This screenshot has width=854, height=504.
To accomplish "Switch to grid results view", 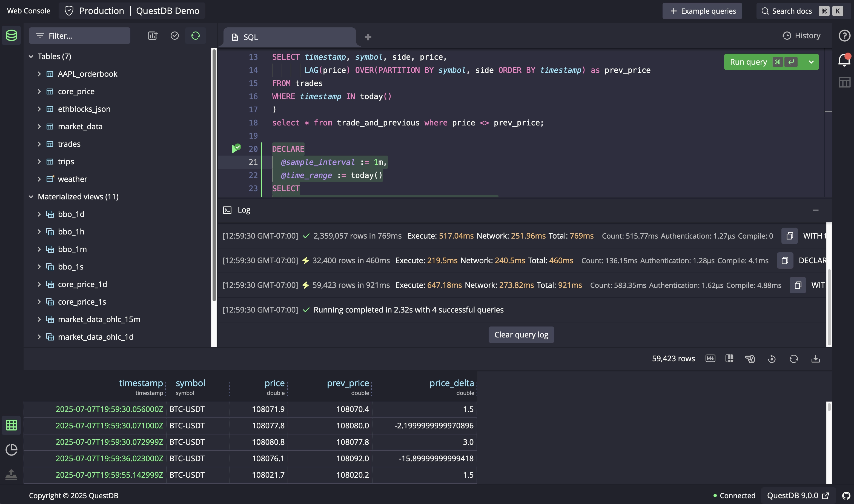I will (11, 425).
